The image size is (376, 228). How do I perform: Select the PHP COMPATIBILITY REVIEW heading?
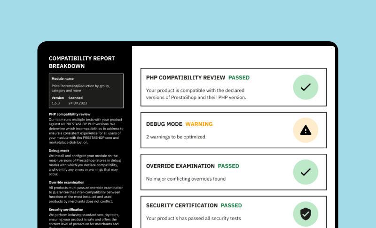coord(186,78)
